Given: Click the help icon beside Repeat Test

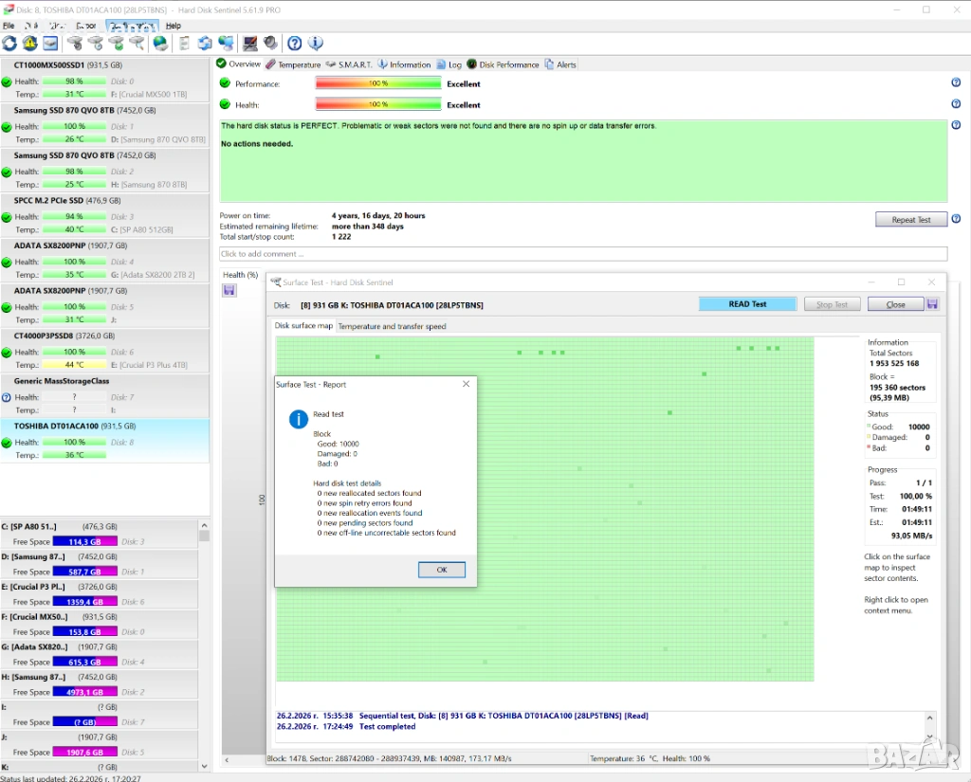Looking at the screenshot, I should tap(956, 219).
